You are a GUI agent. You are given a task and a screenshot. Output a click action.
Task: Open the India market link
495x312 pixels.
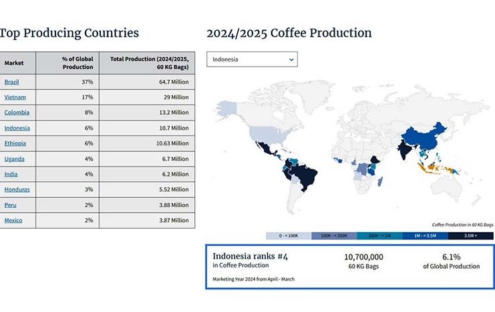click(x=11, y=174)
